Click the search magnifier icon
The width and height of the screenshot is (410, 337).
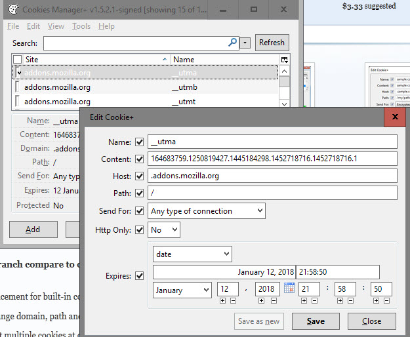(232, 43)
